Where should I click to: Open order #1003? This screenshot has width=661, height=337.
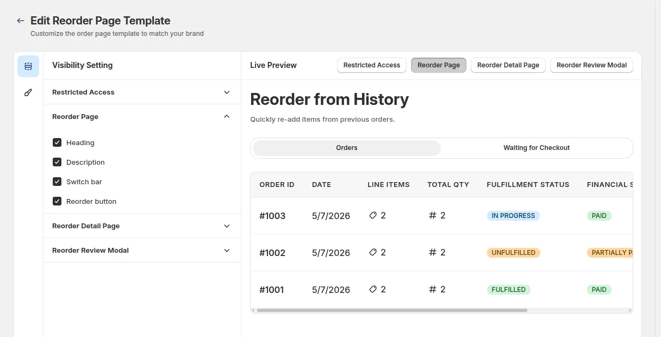pyautogui.click(x=272, y=216)
